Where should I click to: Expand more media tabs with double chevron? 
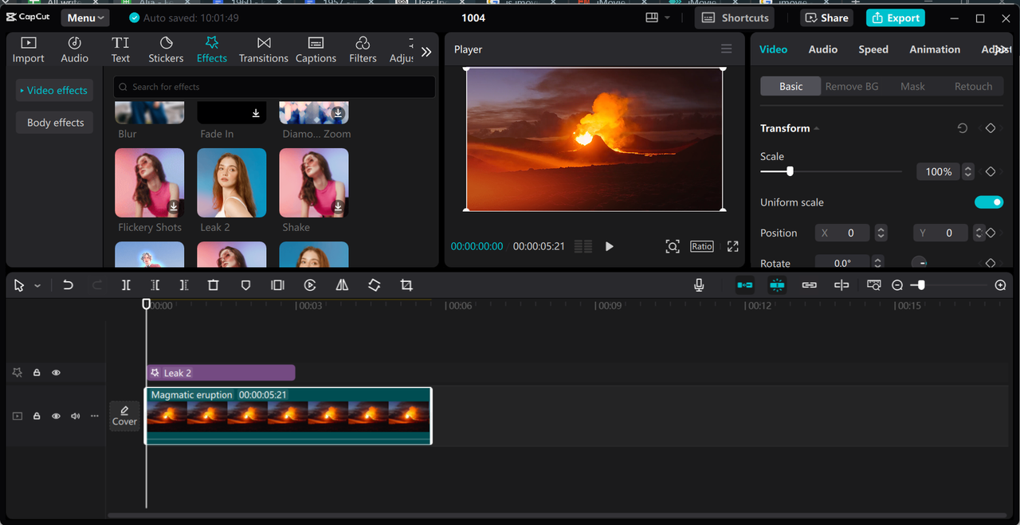[426, 52]
